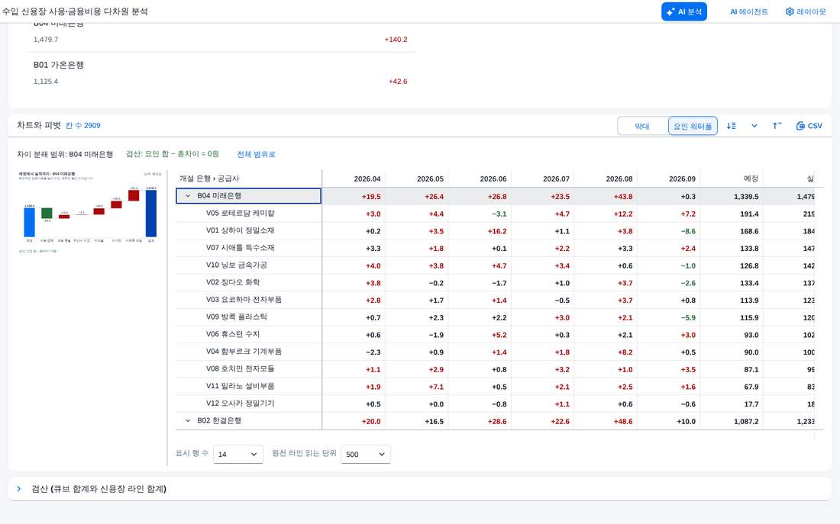Click the +42.6 value for B01 가온은행
Viewport: 840px width, 524px height.
[398, 82]
